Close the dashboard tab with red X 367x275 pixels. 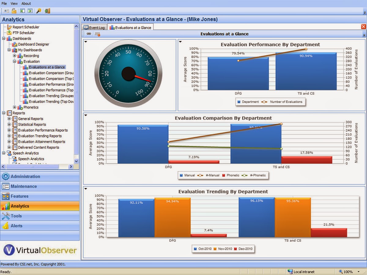(364, 27)
